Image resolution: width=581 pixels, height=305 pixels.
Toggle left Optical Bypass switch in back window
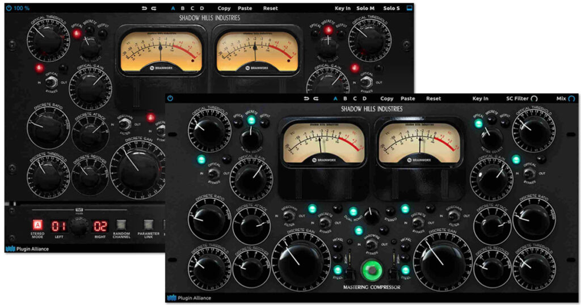click(52, 82)
